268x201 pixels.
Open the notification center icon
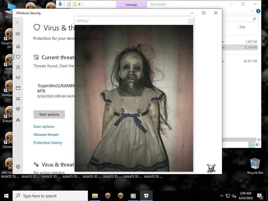[x=260, y=196]
